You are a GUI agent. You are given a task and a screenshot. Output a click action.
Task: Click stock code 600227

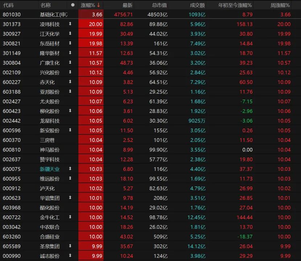click(x=12, y=82)
